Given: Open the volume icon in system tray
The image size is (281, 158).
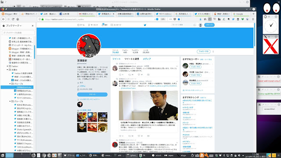Looking at the screenshot, I should pyautogui.click(x=239, y=155).
